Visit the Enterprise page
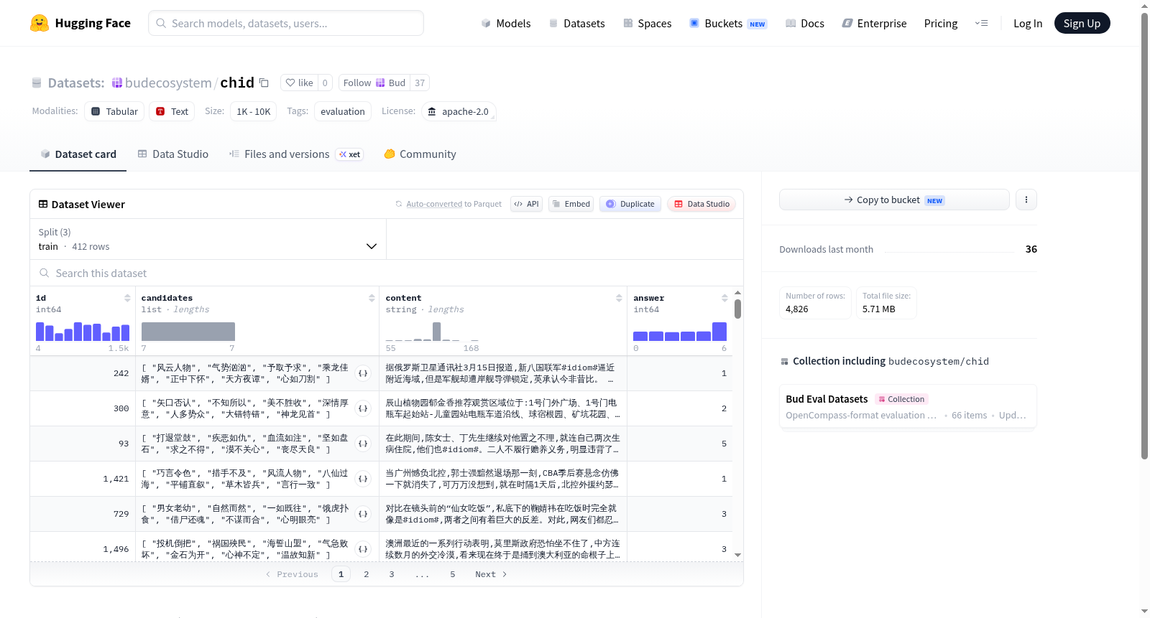 (x=874, y=23)
